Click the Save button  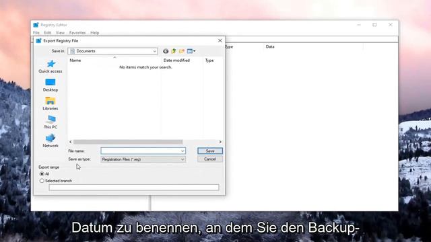(x=210, y=151)
